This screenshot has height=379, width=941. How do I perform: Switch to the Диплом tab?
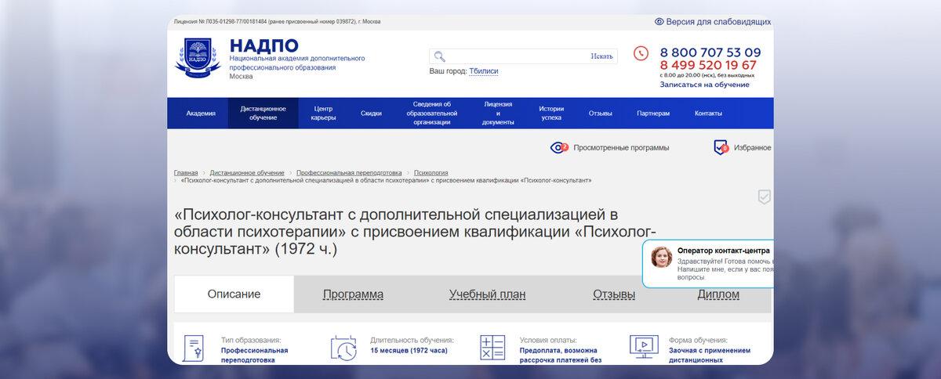[718, 295]
